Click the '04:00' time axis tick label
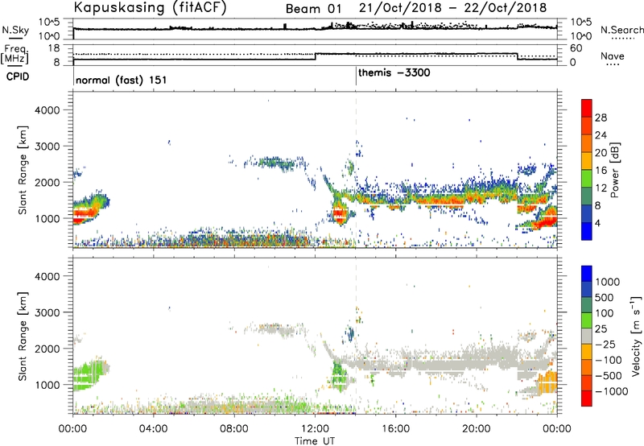The width and height of the screenshot is (644, 446). click(x=154, y=429)
